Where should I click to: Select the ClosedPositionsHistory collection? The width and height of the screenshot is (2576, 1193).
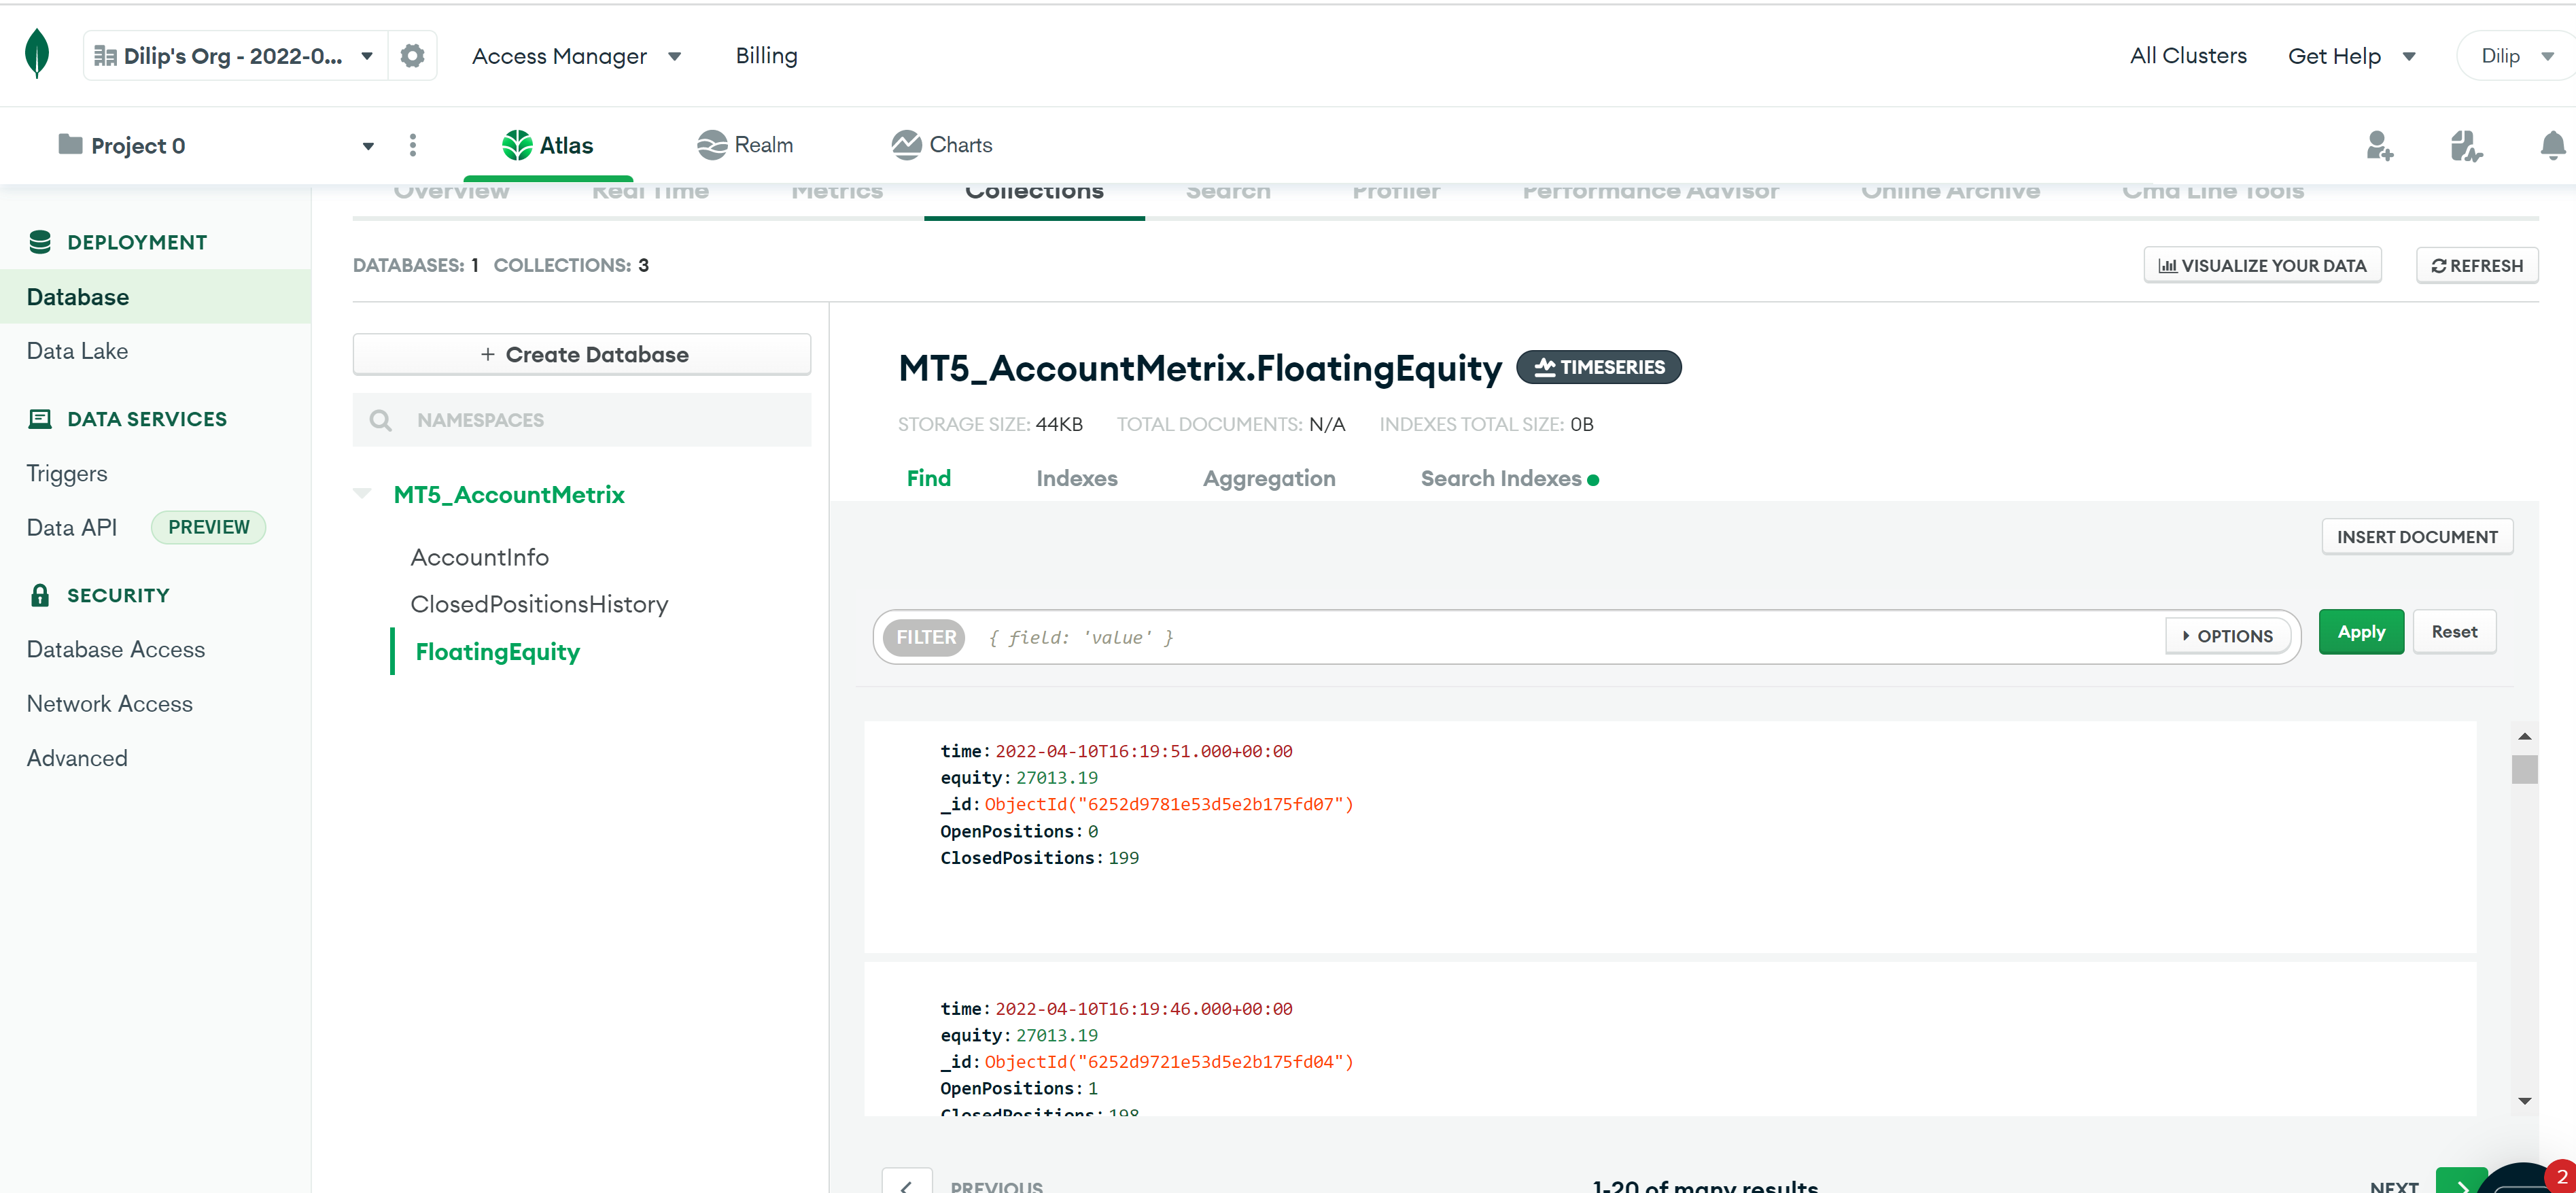pyautogui.click(x=539, y=603)
